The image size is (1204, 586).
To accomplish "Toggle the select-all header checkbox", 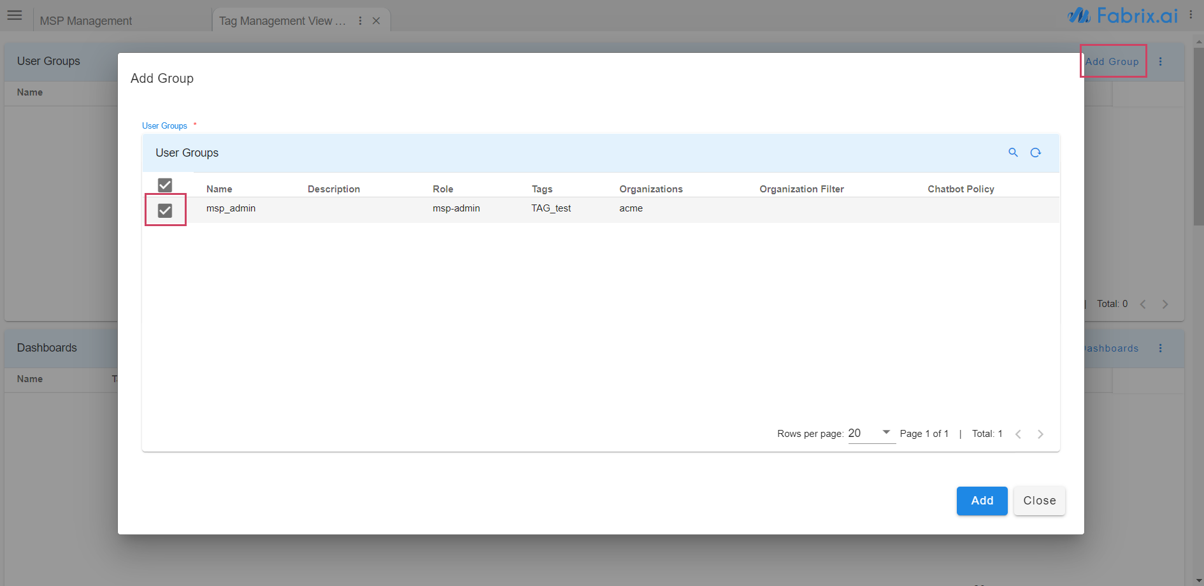I will pos(165,185).
